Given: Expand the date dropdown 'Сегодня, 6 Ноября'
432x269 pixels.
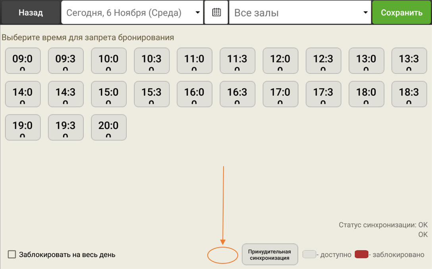Looking at the screenshot, I should (132, 12).
